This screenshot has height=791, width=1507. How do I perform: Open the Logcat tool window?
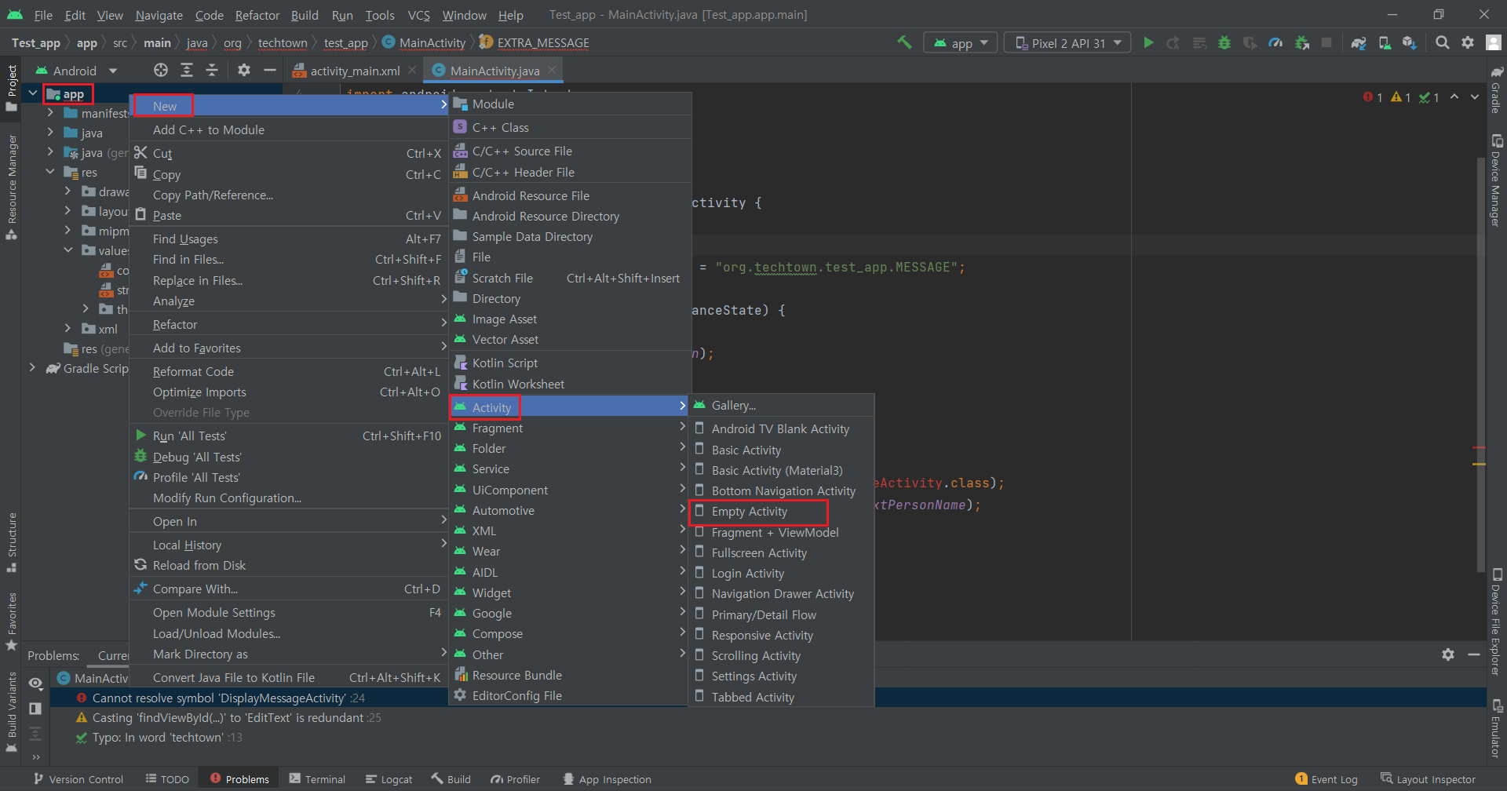click(x=389, y=779)
